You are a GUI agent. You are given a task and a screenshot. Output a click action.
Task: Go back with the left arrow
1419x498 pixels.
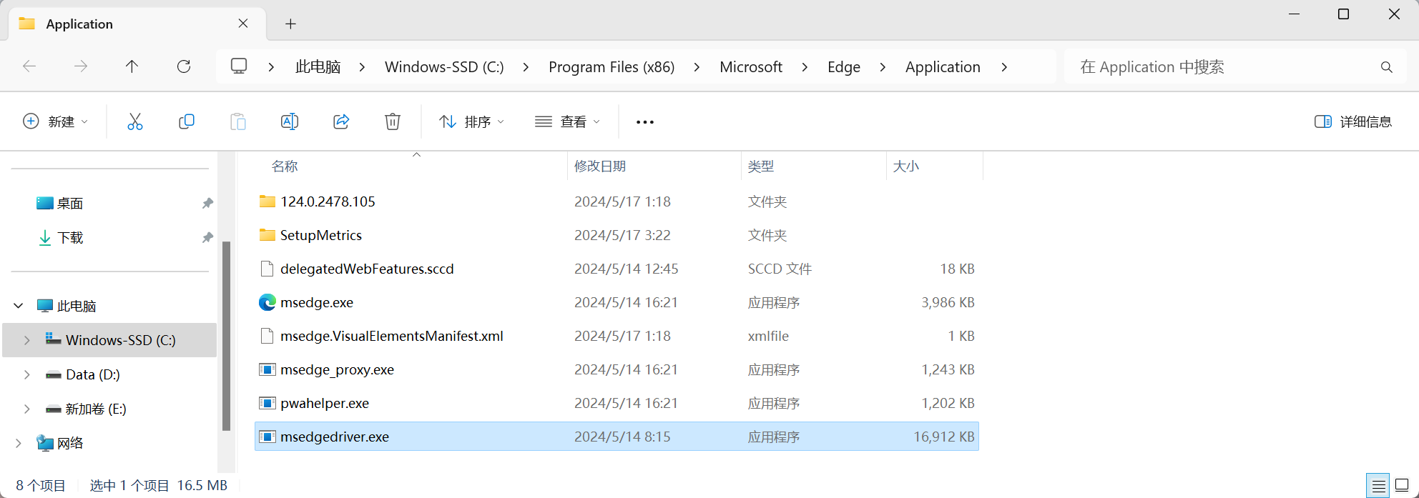point(29,66)
